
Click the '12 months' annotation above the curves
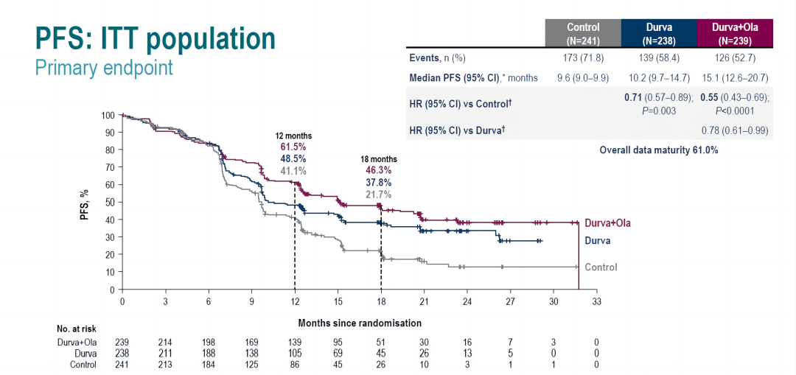[x=293, y=136]
